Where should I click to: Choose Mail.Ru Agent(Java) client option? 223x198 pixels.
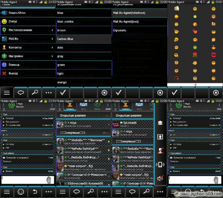coord(139,22)
